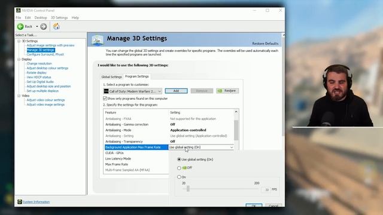Click the Add program button
The width and height of the screenshot is (383, 215).
pyautogui.click(x=176, y=91)
